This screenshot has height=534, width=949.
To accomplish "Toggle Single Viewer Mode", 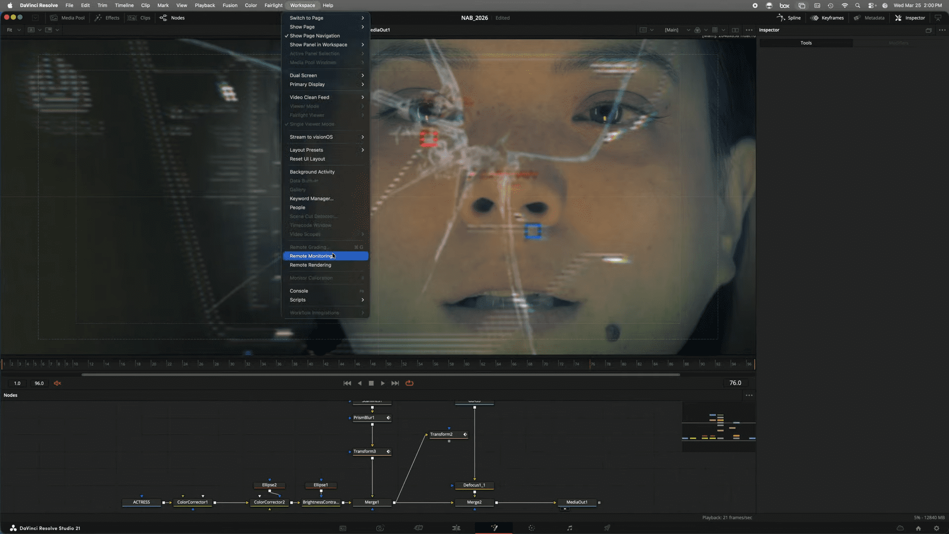I will [x=311, y=124].
